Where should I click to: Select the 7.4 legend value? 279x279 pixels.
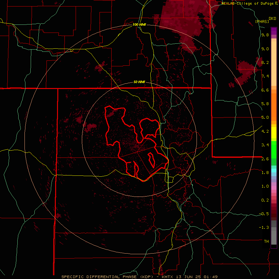(265, 76)
